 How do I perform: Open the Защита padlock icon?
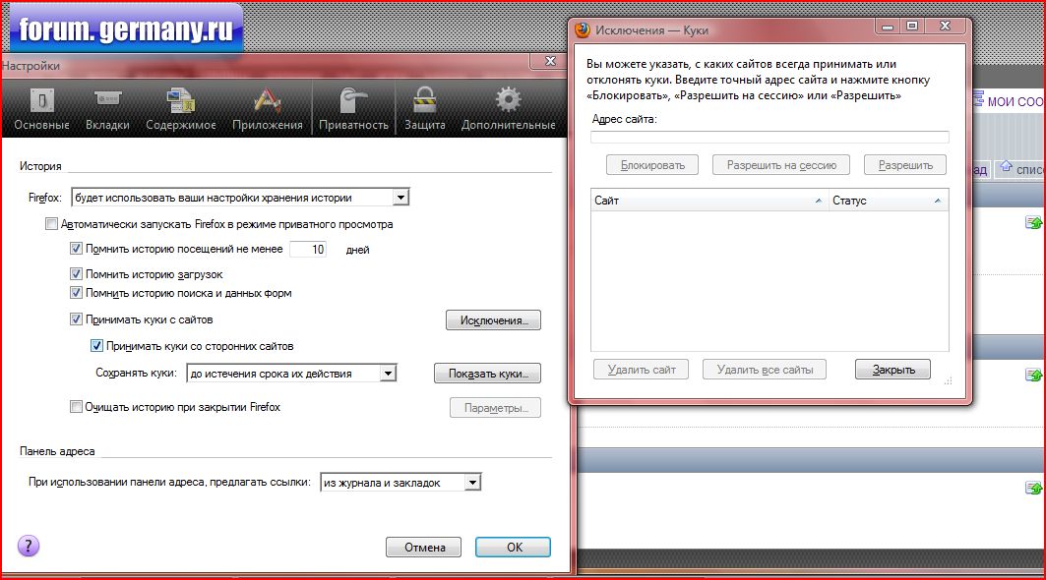424,100
